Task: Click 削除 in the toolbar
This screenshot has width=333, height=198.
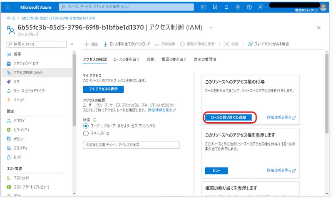Action: pyautogui.click(x=231, y=44)
